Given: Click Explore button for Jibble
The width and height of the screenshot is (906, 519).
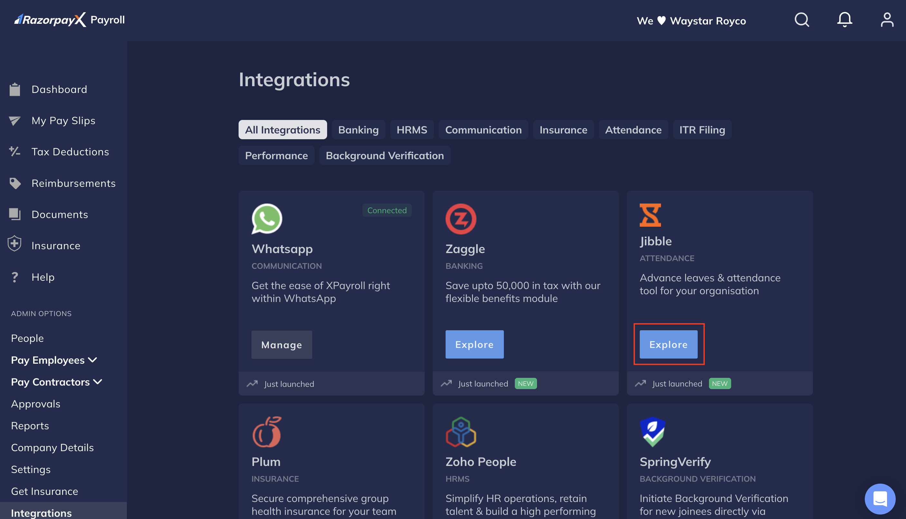Looking at the screenshot, I should coord(668,344).
